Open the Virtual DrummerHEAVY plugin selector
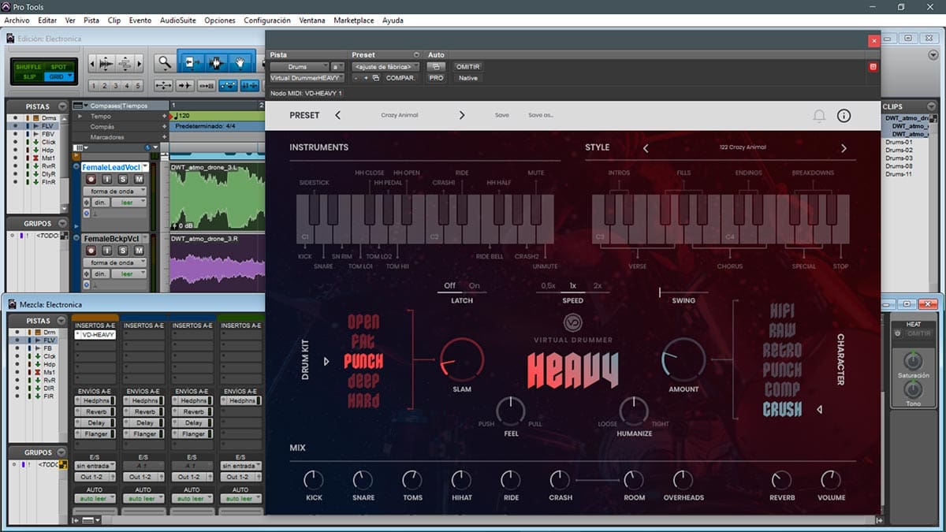This screenshot has width=946, height=532. pyautogui.click(x=307, y=78)
